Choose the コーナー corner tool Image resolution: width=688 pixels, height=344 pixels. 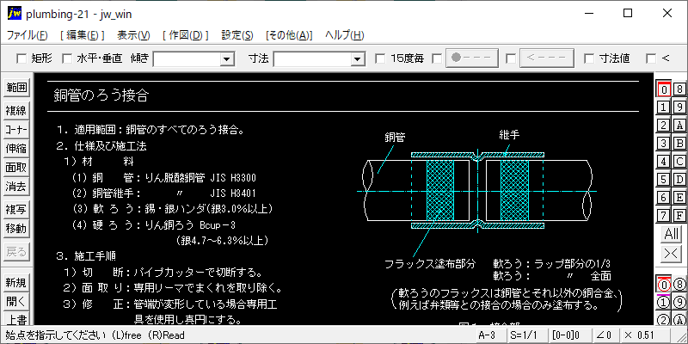16,130
